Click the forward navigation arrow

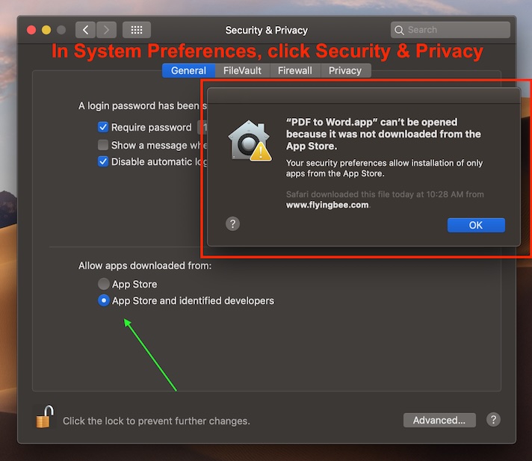106,30
